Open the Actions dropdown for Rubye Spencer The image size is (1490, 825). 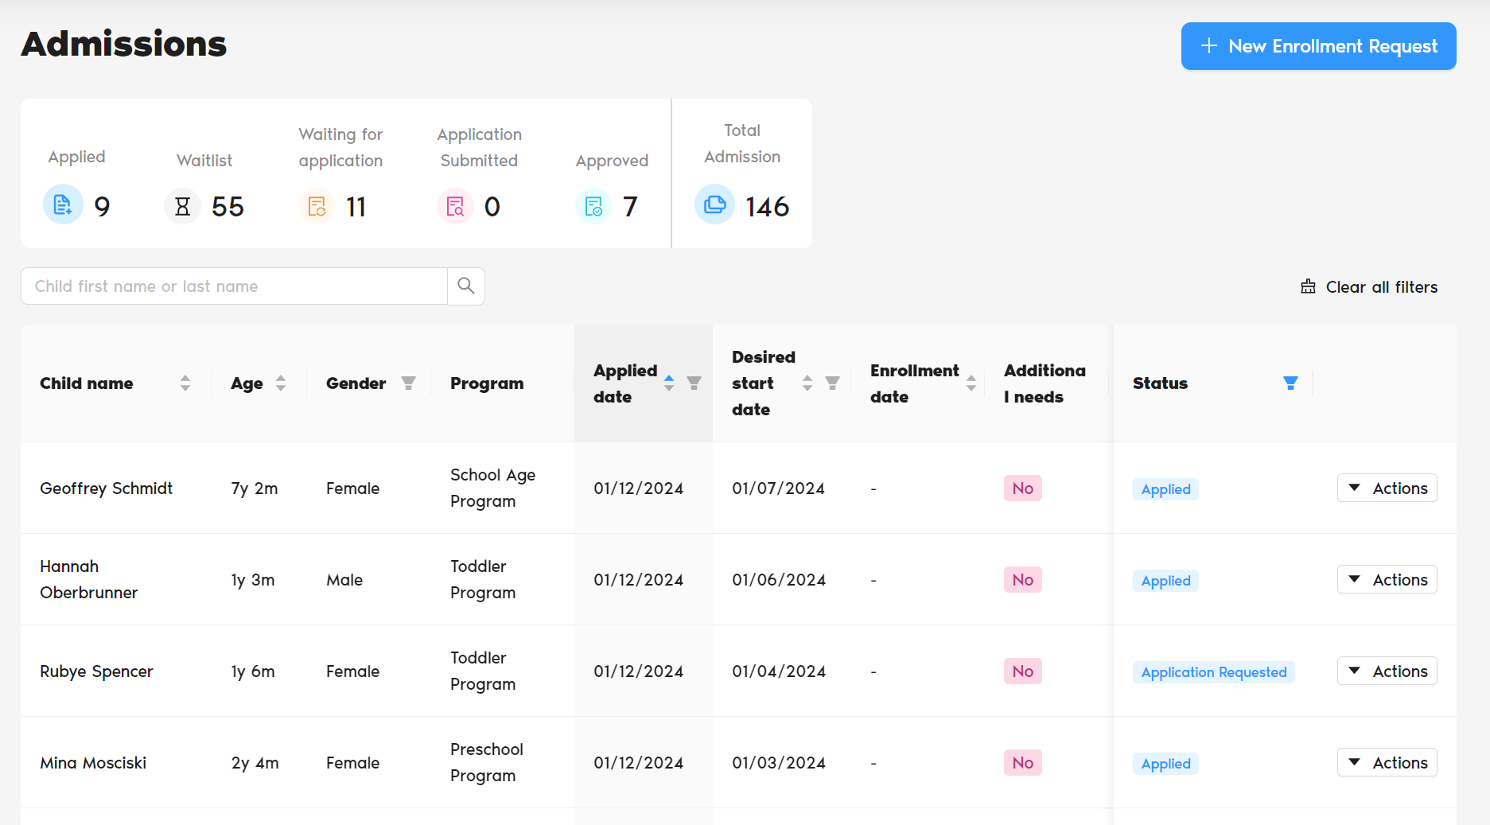tap(1387, 671)
